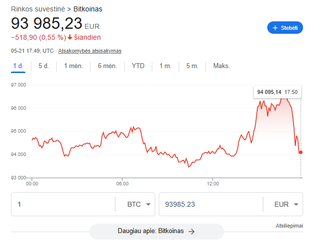Select the 5 m. range tab
Screen dimensions: 324x243
[192, 66]
